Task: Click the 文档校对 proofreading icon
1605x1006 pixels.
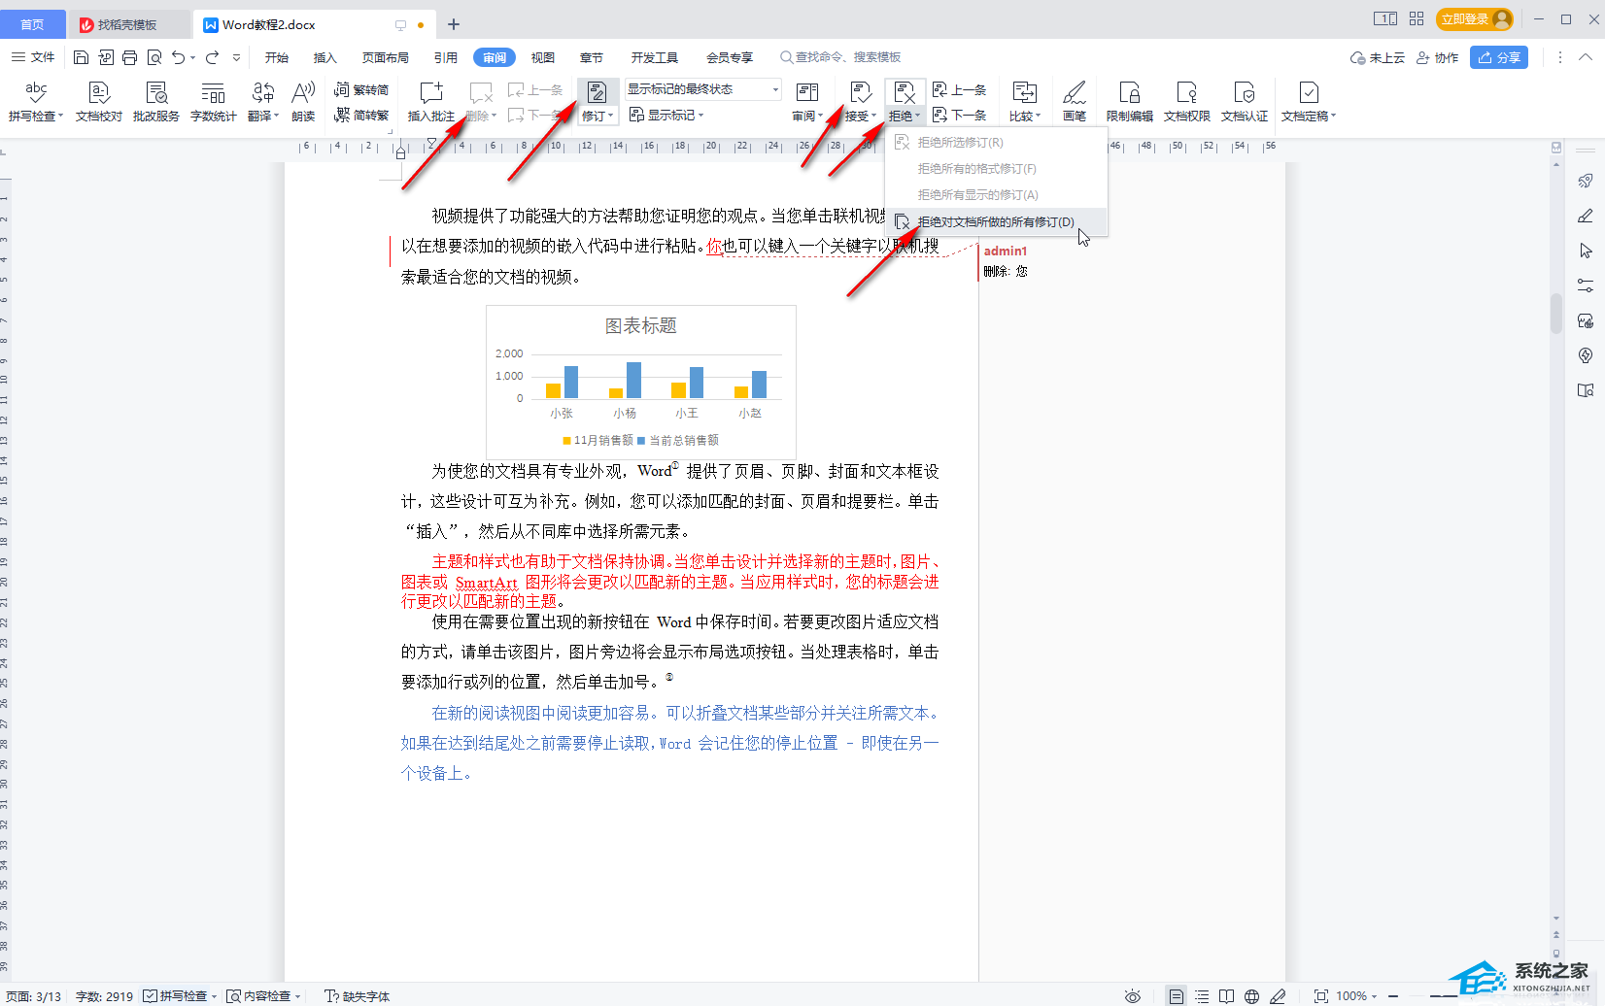Action: [98, 101]
